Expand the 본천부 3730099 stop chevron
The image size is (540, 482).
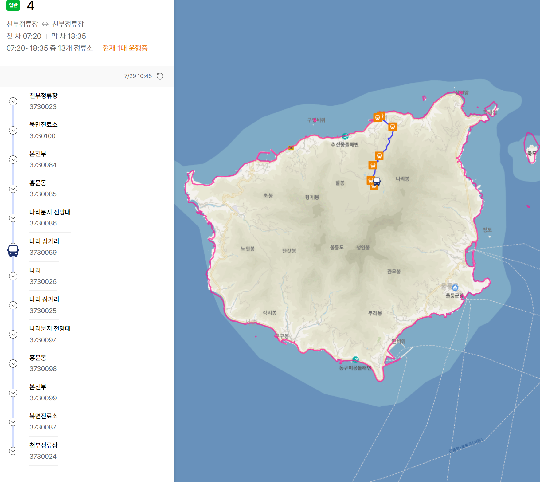(13, 393)
